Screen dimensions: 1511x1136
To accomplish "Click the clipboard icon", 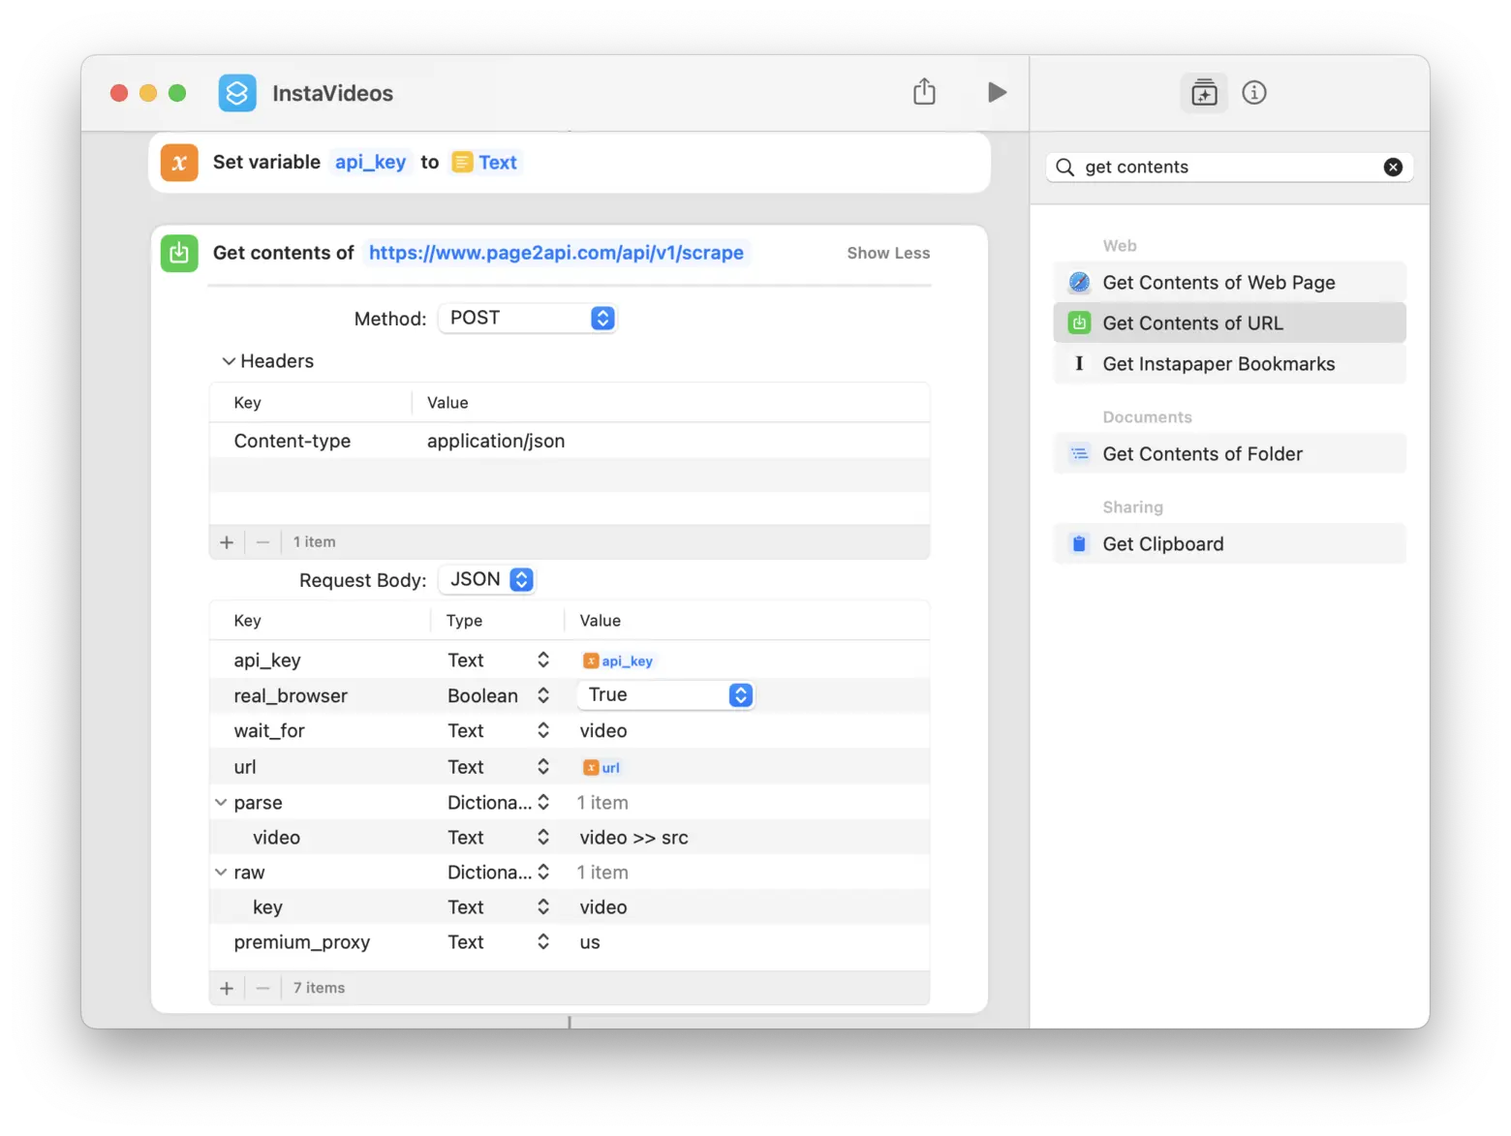I will click(1079, 543).
